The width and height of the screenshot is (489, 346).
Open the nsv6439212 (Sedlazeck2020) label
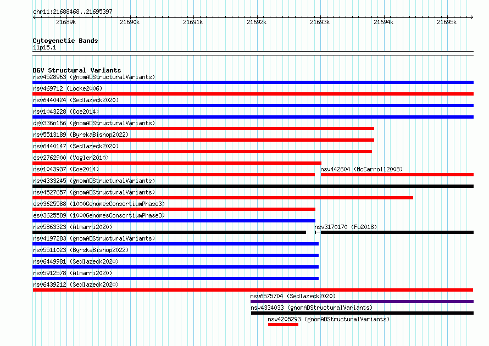coord(76,284)
